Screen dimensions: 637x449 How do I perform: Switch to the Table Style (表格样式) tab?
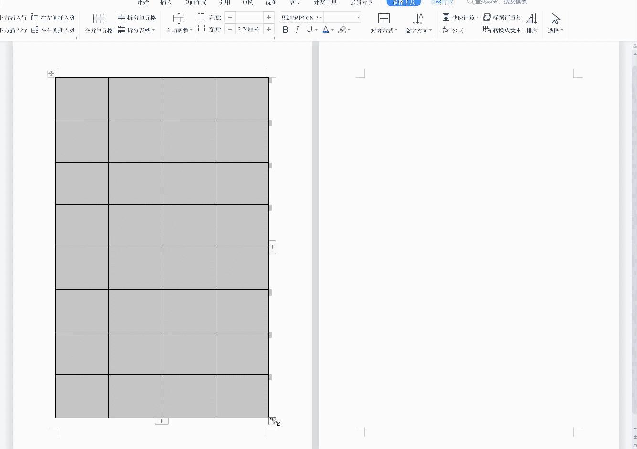point(442,2)
